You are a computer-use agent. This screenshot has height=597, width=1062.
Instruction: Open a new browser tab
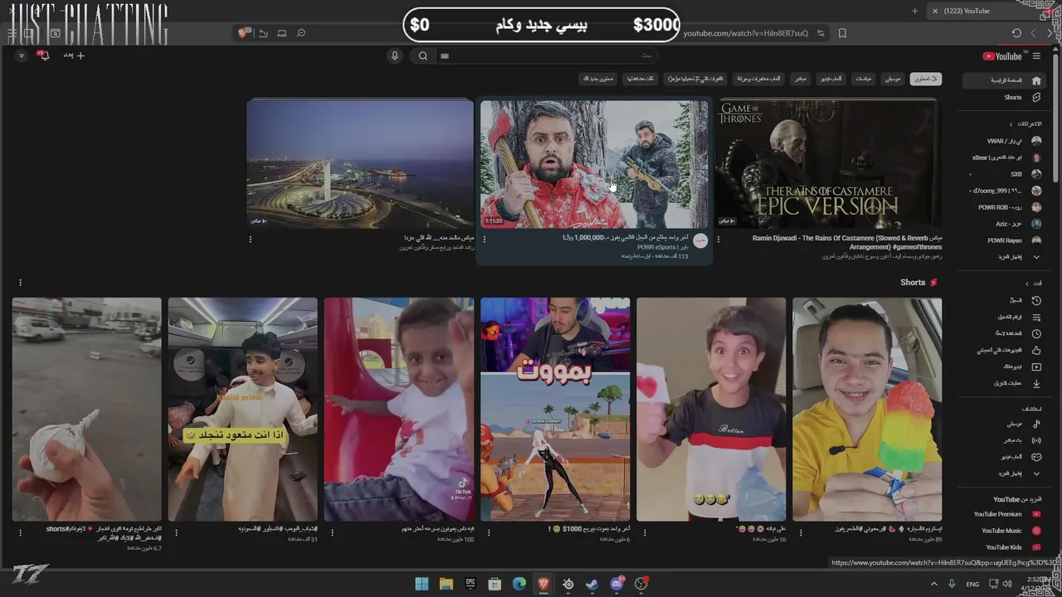[x=915, y=11]
